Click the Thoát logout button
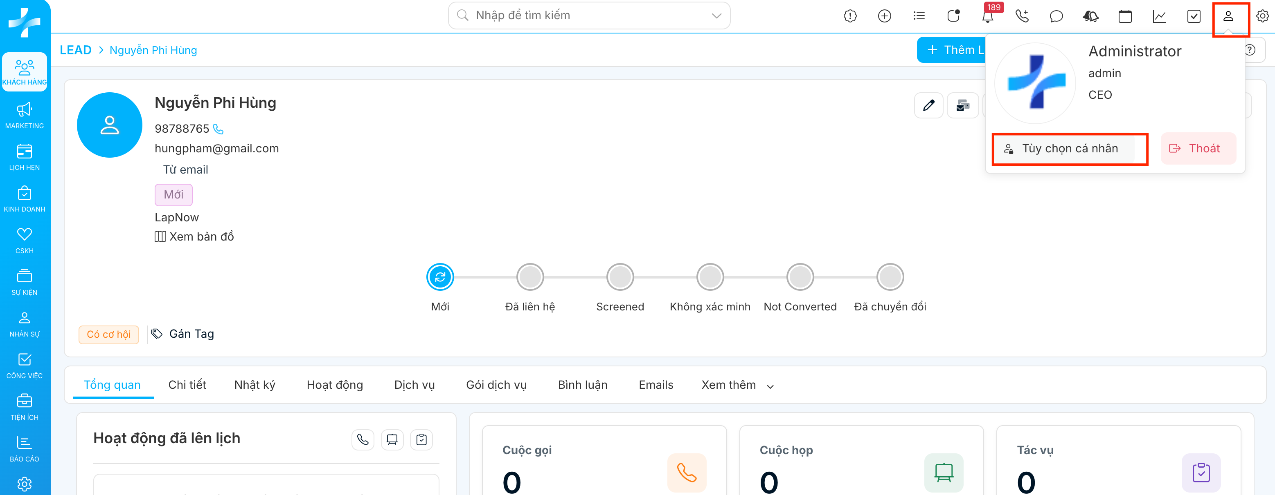The height and width of the screenshot is (495, 1275). [x=1198, y=149]
